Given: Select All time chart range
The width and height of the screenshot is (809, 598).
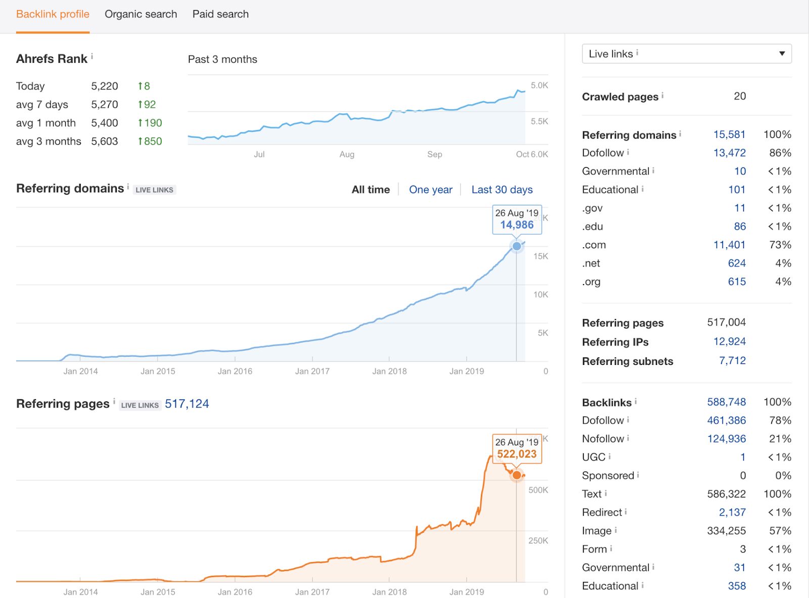Looking at the screenshot, I should [371, 190].
